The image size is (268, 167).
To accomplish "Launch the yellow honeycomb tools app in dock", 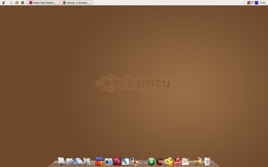I will pos(169,161).
